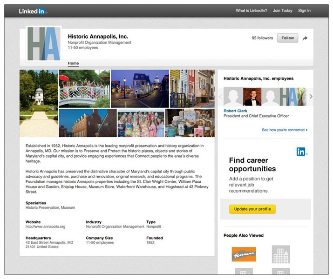Click '11-50 employees' under Company Size
333x279 pixels.
(x=100, y=243)
